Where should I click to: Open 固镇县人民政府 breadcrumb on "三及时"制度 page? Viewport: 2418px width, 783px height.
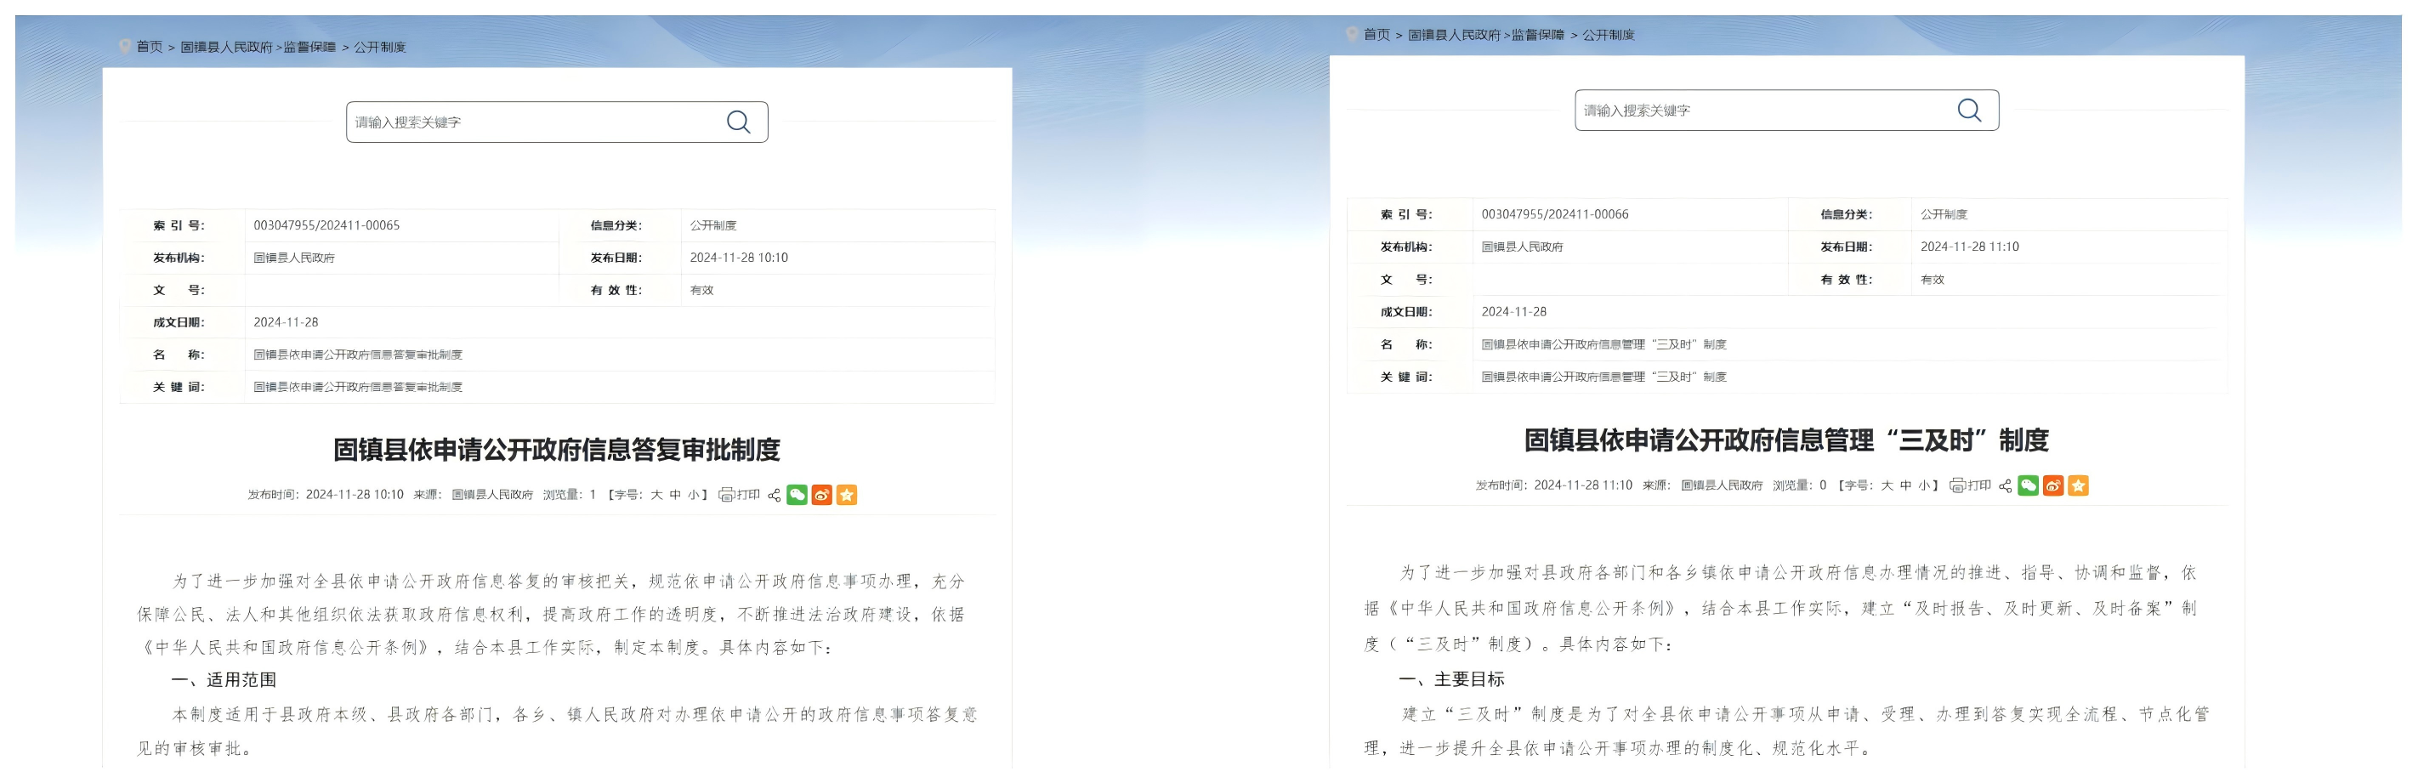click(x=1454, y=35)
